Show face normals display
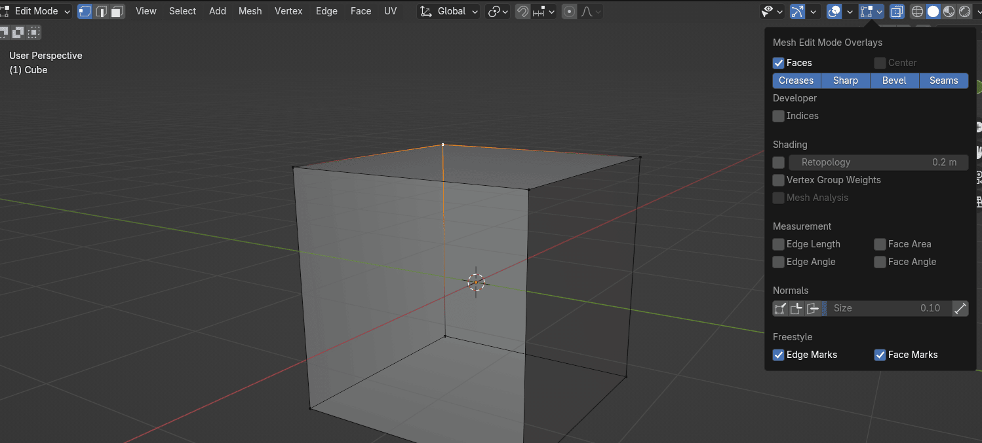 pos(812,308)
